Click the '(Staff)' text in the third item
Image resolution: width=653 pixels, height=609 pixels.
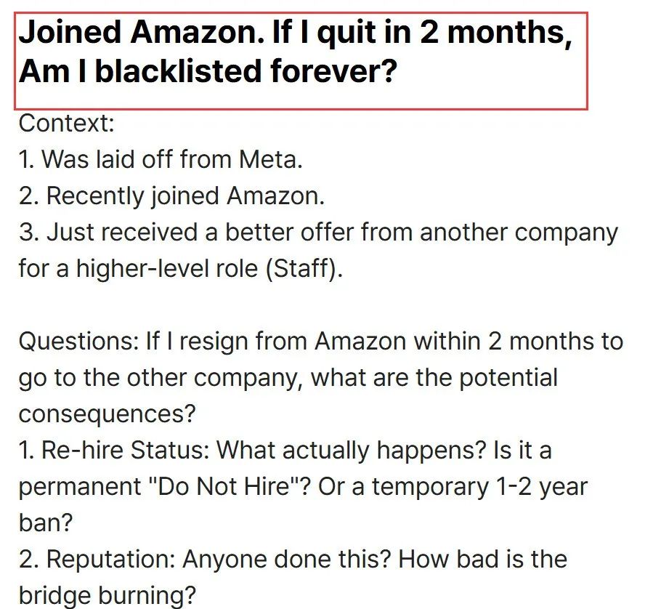(304, 268)
